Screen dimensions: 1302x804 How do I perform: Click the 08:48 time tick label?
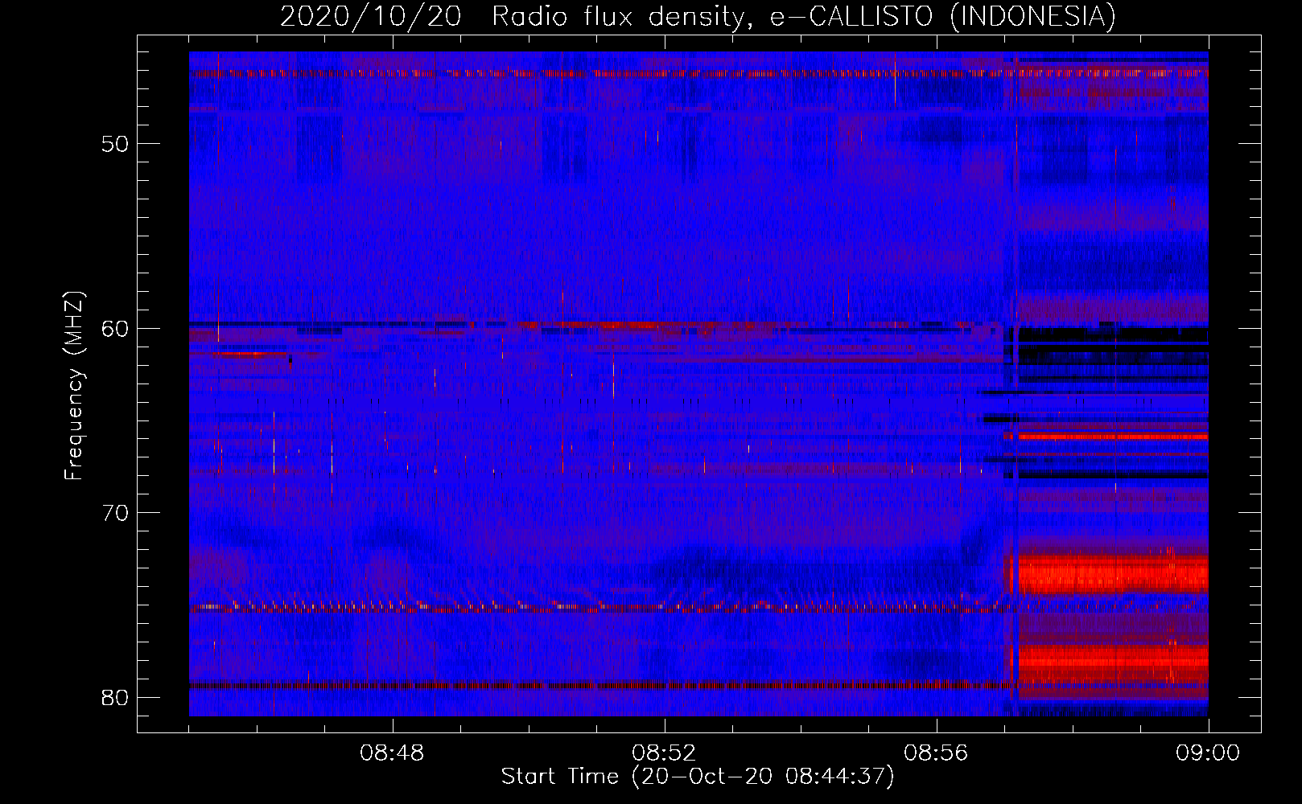393,753
